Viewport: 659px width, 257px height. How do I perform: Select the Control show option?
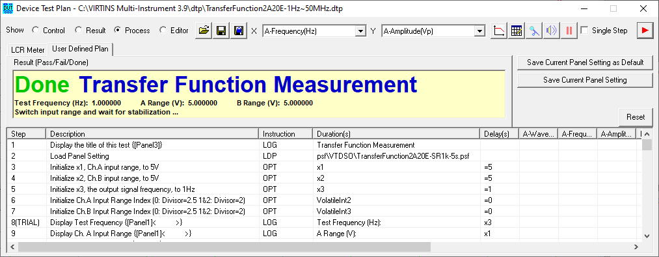point(49,31)
